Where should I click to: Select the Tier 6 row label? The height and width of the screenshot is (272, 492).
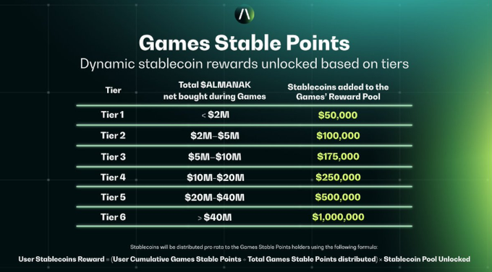[113, 217]
